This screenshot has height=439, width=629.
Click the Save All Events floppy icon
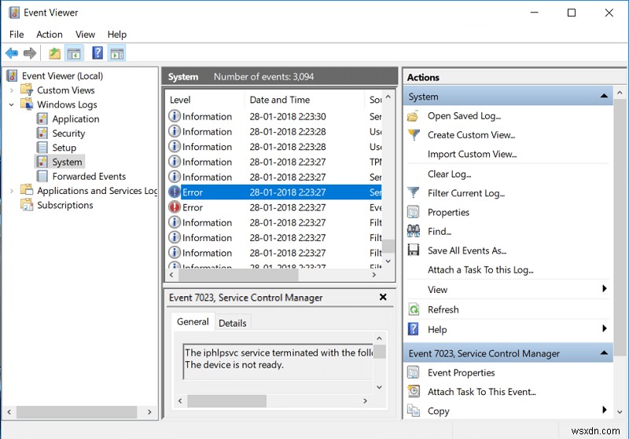coord(414,251)
